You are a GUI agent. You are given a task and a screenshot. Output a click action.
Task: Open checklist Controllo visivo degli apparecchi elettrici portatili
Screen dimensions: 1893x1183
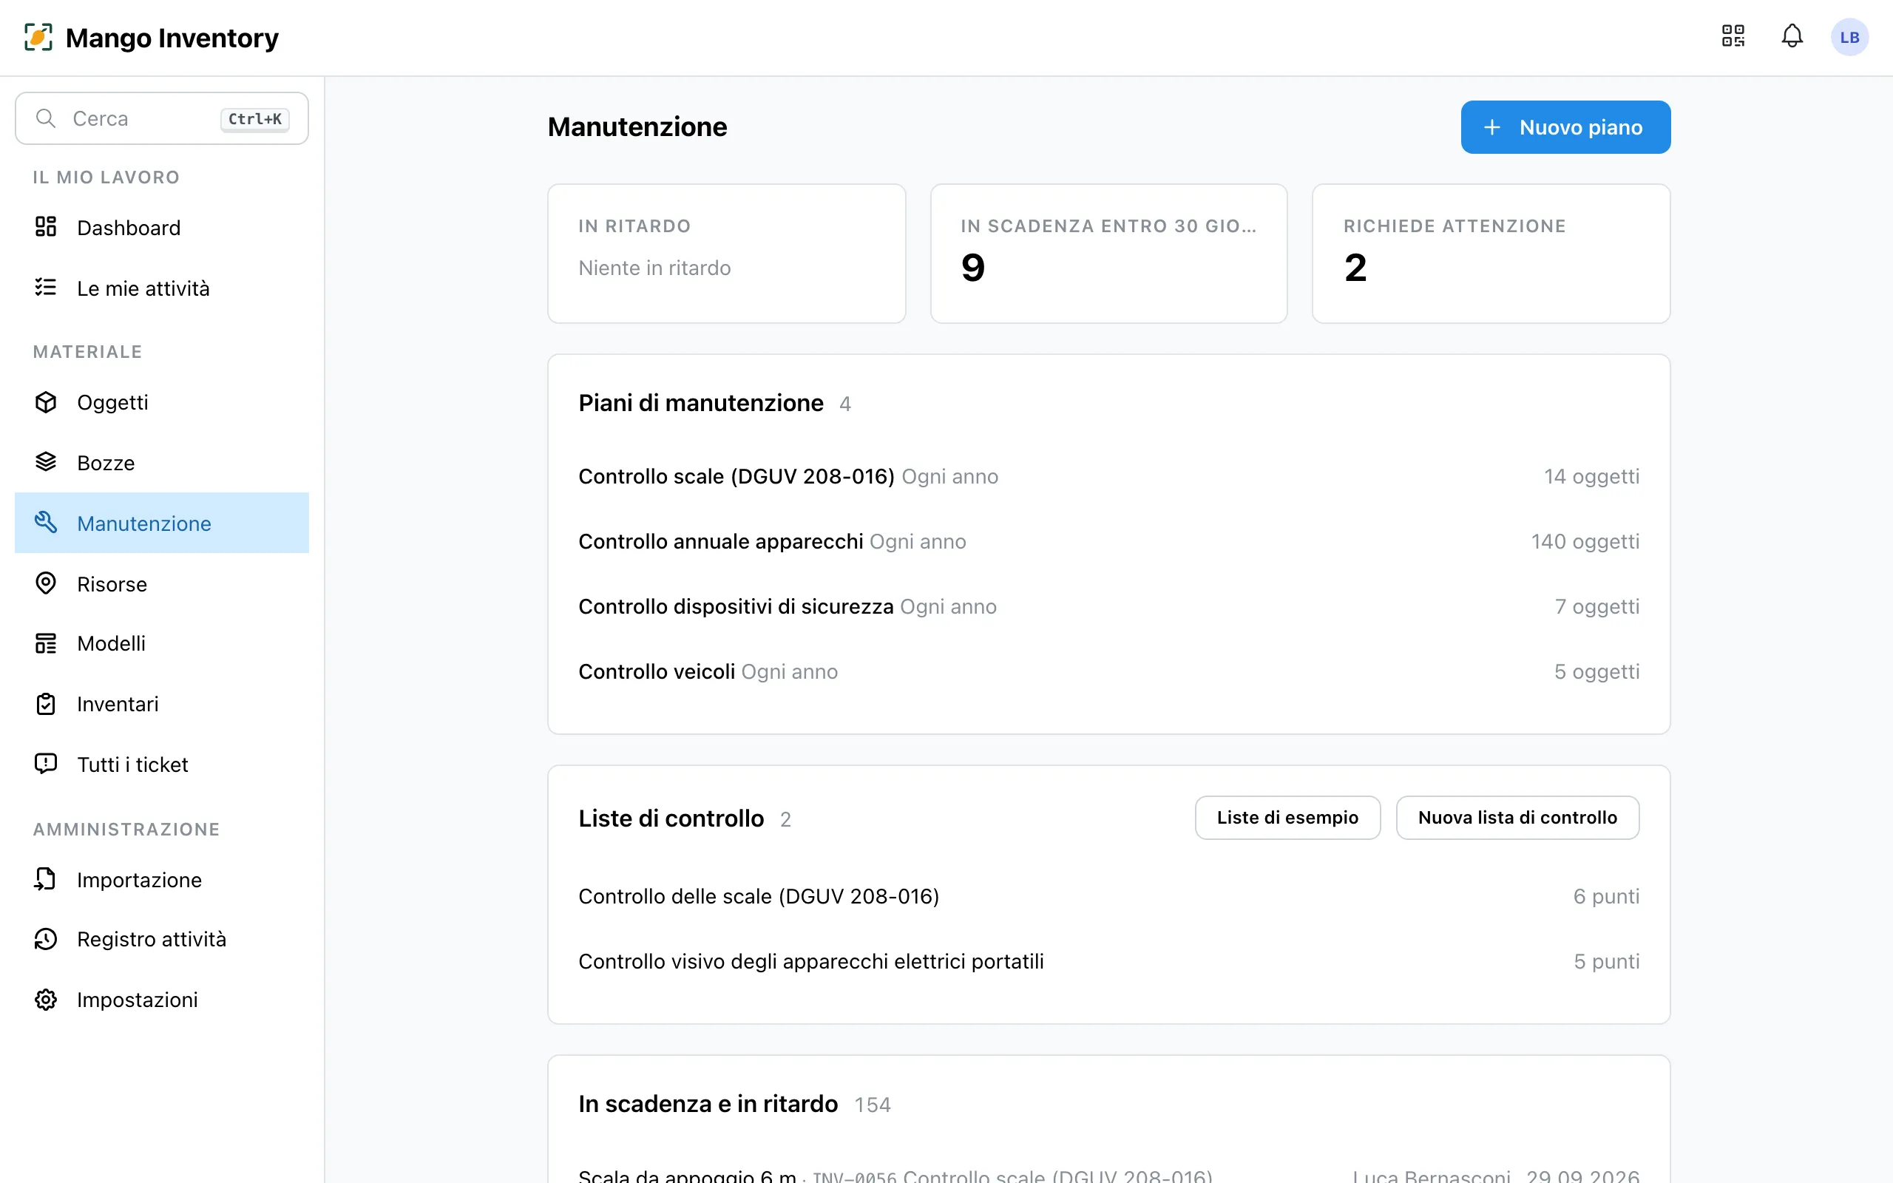1108,960
